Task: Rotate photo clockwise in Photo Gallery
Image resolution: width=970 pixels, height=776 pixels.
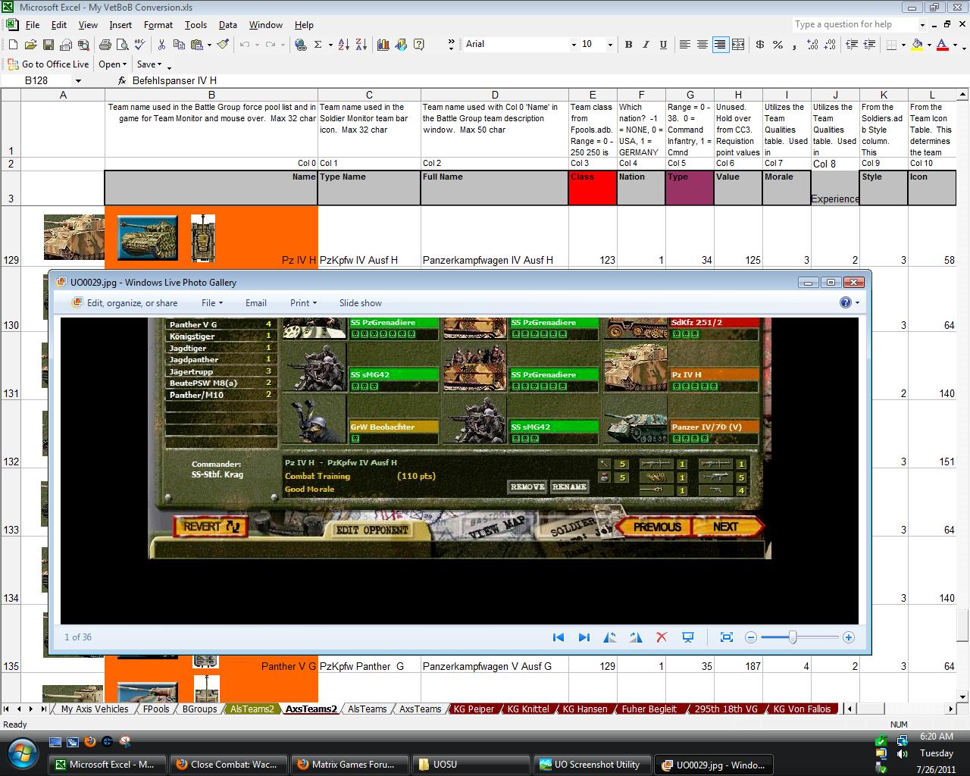Action: coord(635,637)
